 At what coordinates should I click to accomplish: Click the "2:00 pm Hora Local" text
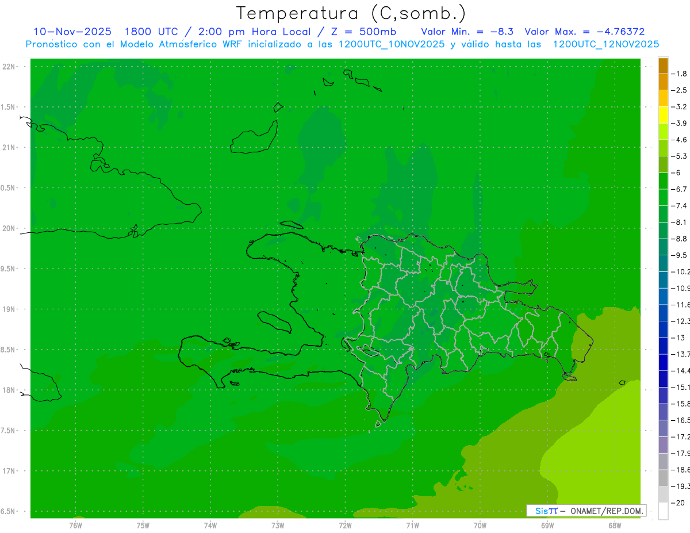[x=254, y=32]
